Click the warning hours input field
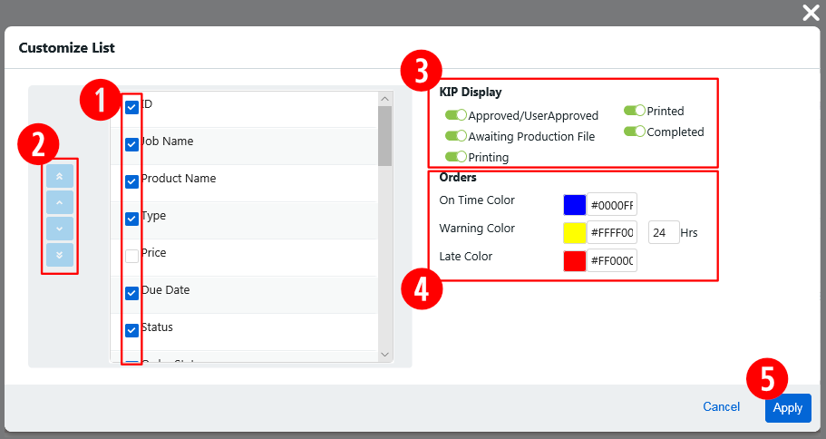 pos(664,233)
